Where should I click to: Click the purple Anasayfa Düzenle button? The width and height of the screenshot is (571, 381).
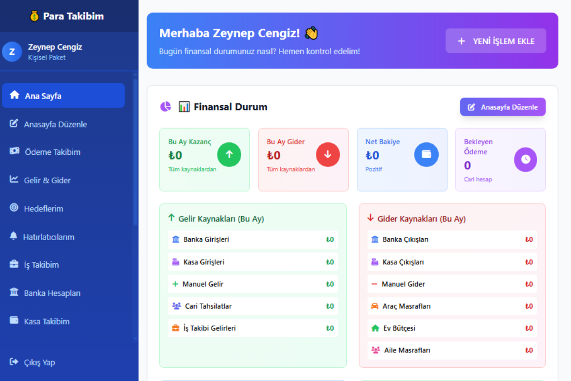click(502, 107)
